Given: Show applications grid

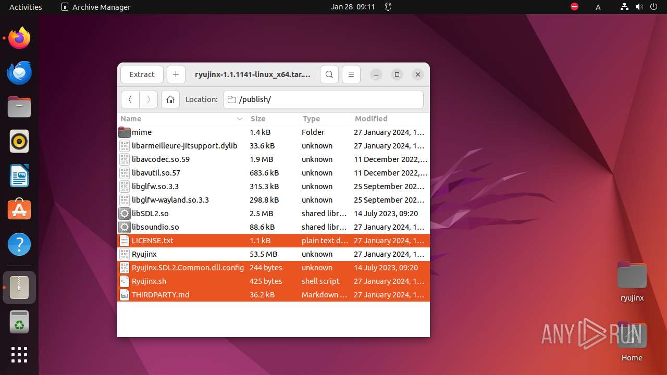Looking at the screenshot, I should [19, 355].
